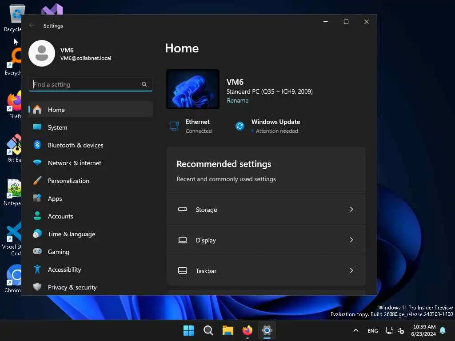Viewport: 455px width, 341px height.
Task: Open Ethernet Connected status
Action: (191, 126)
